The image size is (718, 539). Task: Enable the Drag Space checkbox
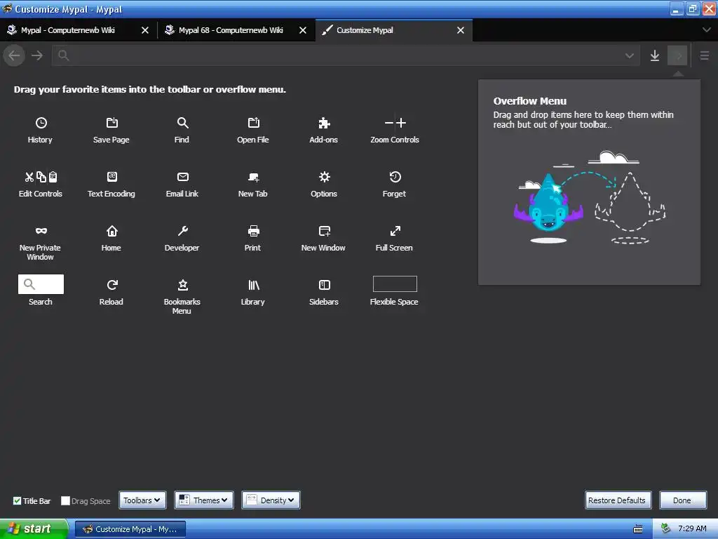pos(65,500)
